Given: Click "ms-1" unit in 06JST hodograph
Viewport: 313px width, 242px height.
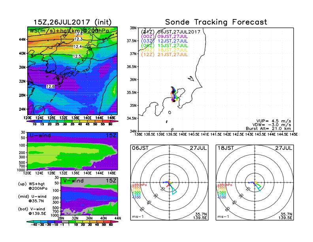Looking at the screenshot, I should point(138,216).
